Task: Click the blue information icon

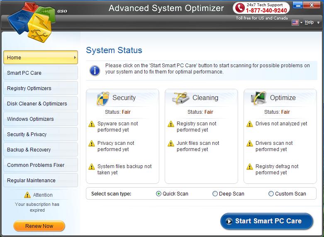Action: tap(95, 71)
